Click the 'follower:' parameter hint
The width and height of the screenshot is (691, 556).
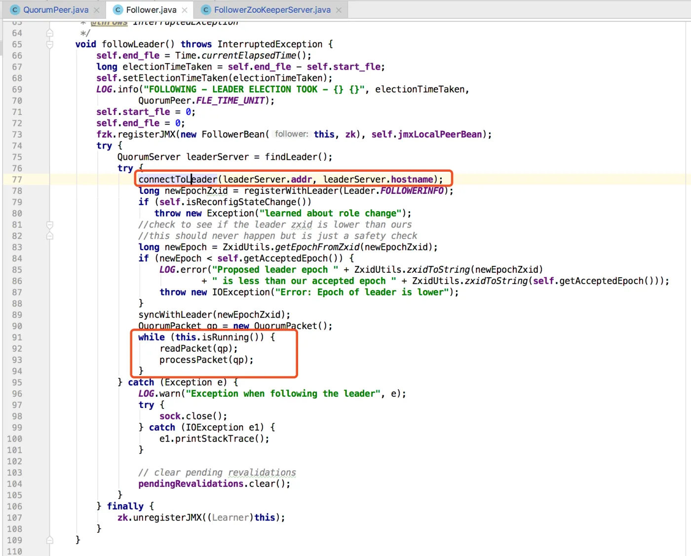point(291,134)
